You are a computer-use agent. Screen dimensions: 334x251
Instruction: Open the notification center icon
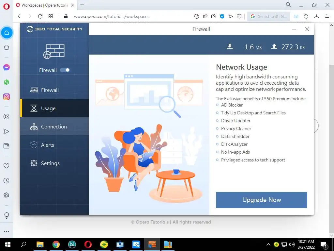[x=324, y=245]
